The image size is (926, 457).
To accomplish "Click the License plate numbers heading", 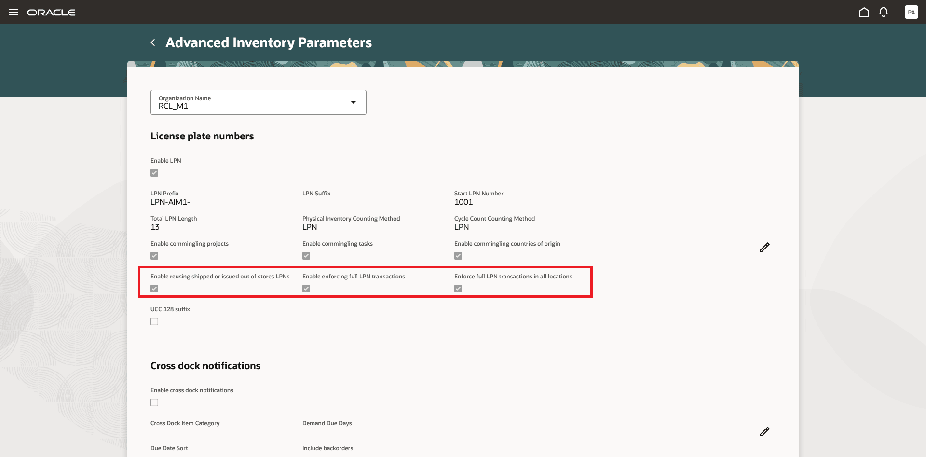I will pos(202,136).
